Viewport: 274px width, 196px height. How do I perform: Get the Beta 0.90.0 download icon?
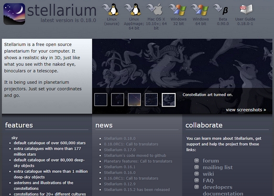[221, 9]
